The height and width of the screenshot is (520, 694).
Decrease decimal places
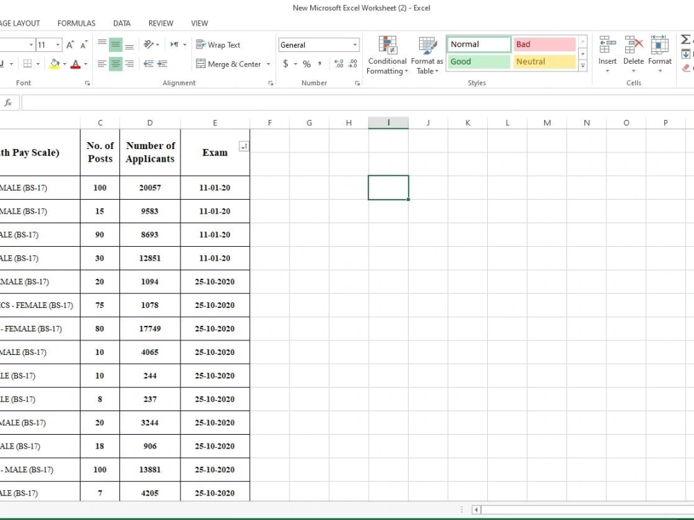(353, 64)
